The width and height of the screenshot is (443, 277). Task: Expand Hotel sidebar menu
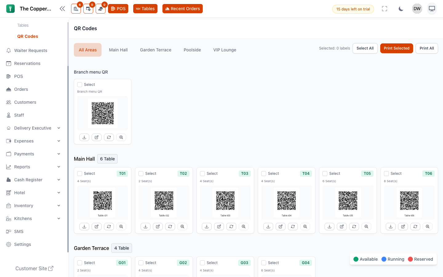[x=34, y=193]
